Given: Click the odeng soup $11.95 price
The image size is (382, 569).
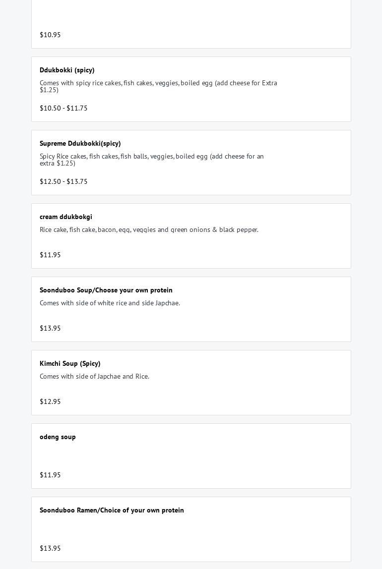Looking at the screenshot, I should 50,475.
